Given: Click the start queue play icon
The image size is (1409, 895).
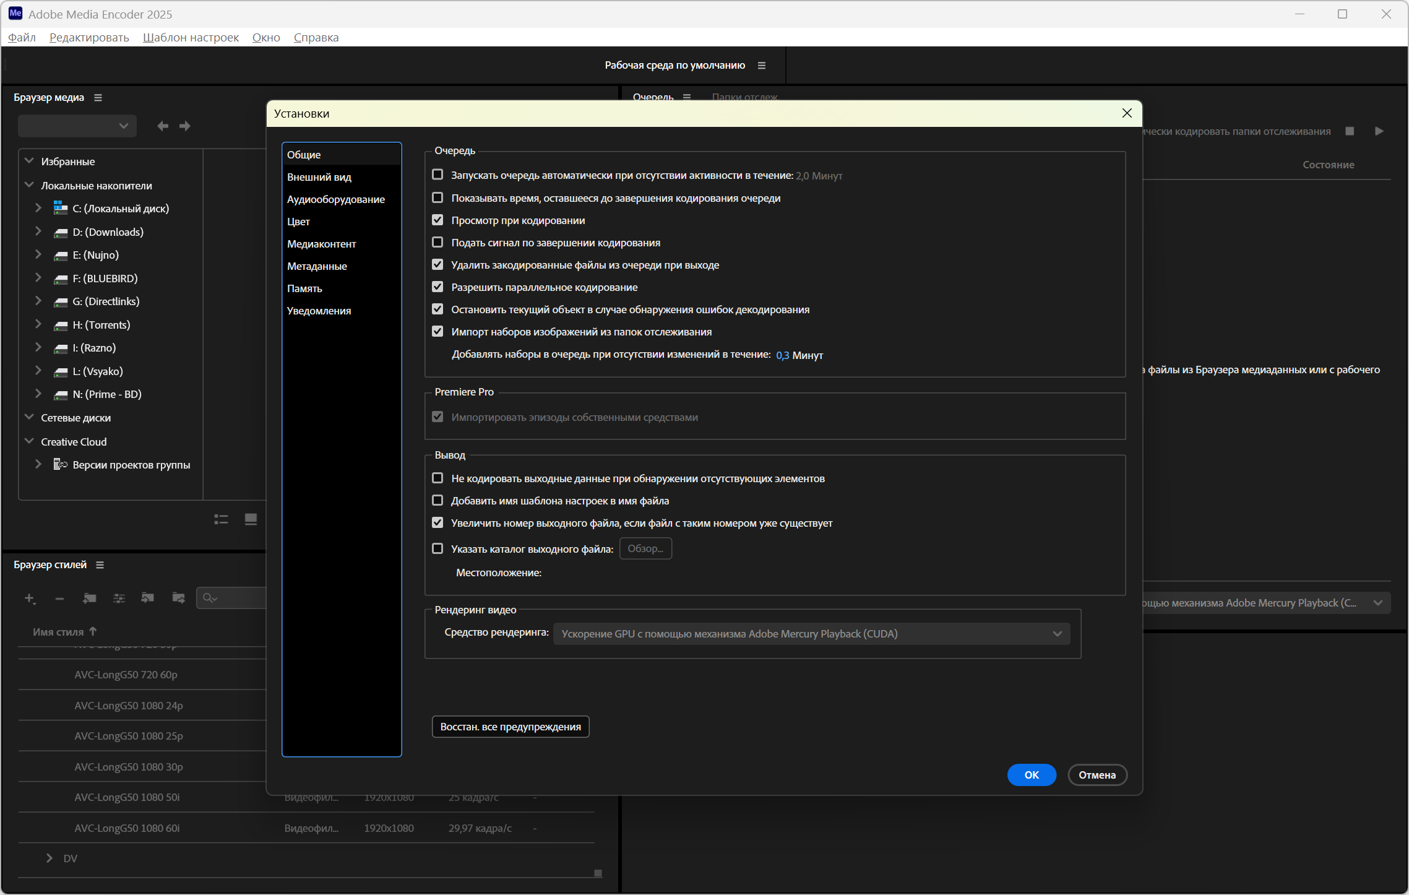Looking at the screenshot, I should coord(1379,131).
